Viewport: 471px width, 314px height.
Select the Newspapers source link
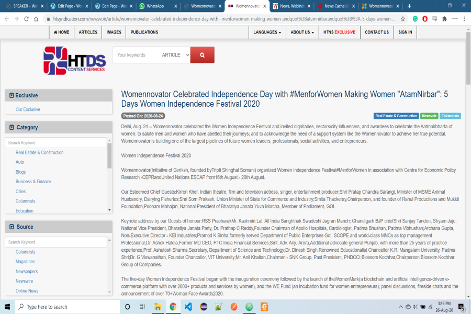coord(27,271)
